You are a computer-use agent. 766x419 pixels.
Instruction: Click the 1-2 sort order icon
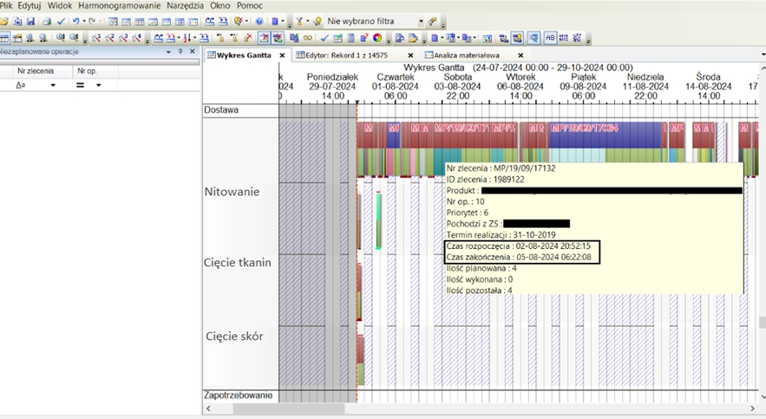coord(187,37)
